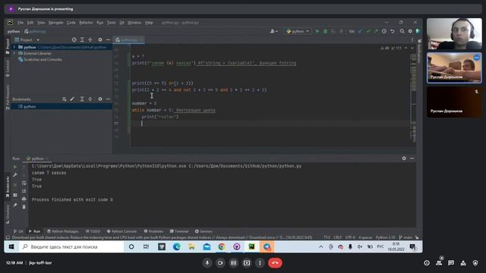Toggle microphone in Meet call controls
This screenshot has width=486, height=273.
tap(207, 263)
